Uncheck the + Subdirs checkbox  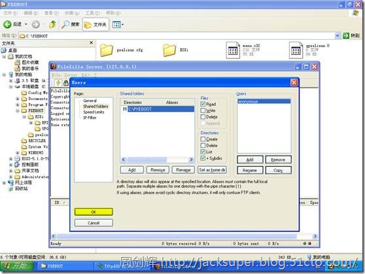[x=203, y=158]
